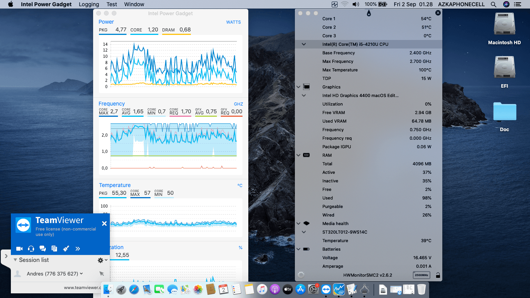The height and width of the screenshot is (298, 530).
Task: Collapse the Session list triangle
Action: tap(16, 260)
